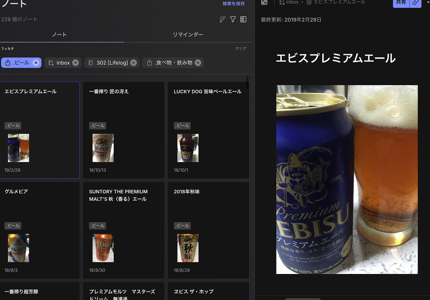Click thumbnail of 2018年秋味 card
Viewport: 430px width, 300px height.
188,248
